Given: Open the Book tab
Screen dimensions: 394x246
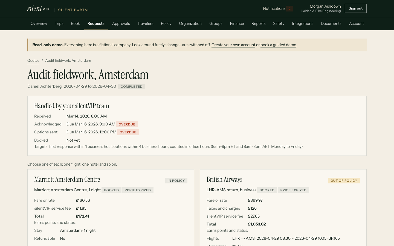Looking at the screenshot, I should click(x=75, y=24).
